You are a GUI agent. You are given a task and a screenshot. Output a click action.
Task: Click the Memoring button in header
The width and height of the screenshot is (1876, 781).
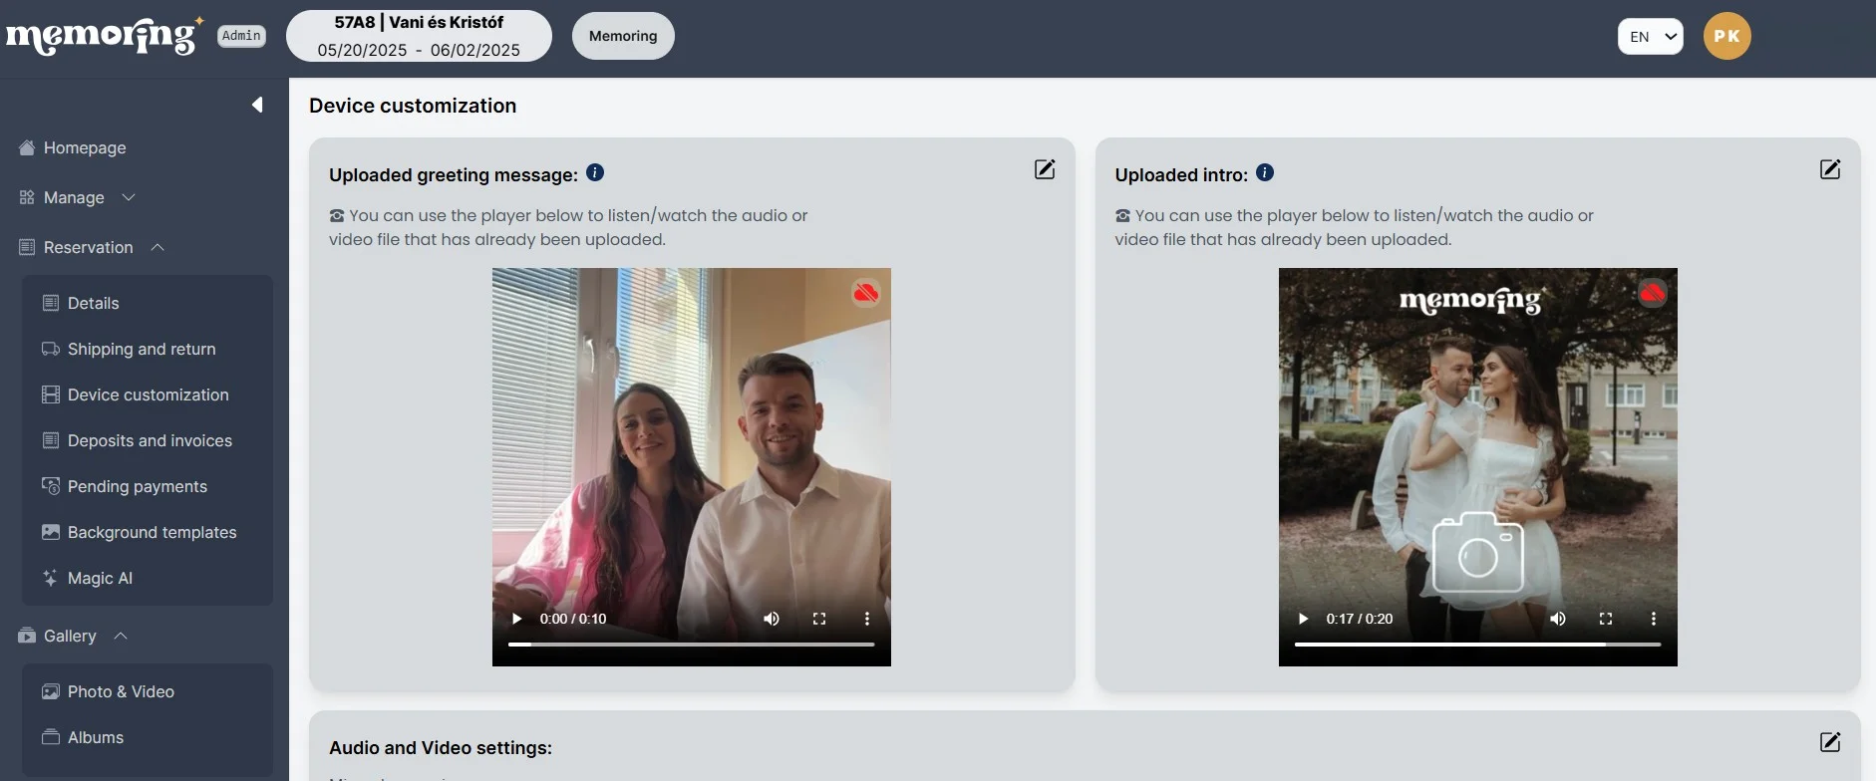point(623,36)
